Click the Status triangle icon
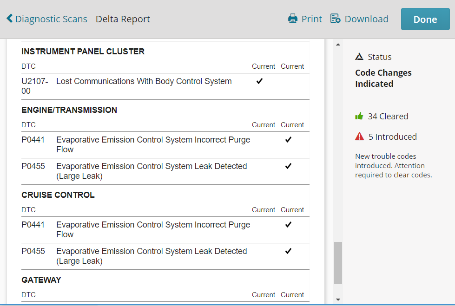Screen dimensions: 455x306 tap(359, 57)
